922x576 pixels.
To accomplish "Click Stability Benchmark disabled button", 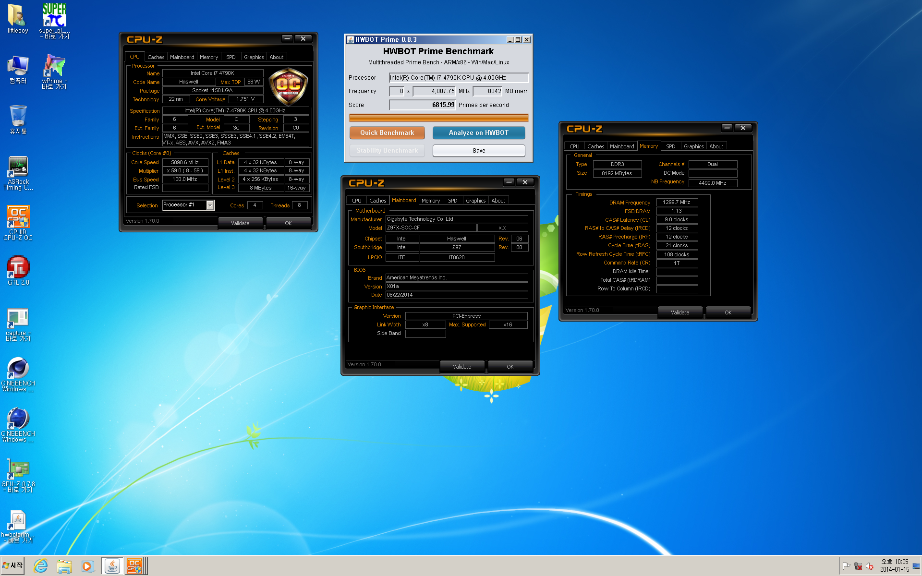I will pyautogui.click(x=387, y=151).
